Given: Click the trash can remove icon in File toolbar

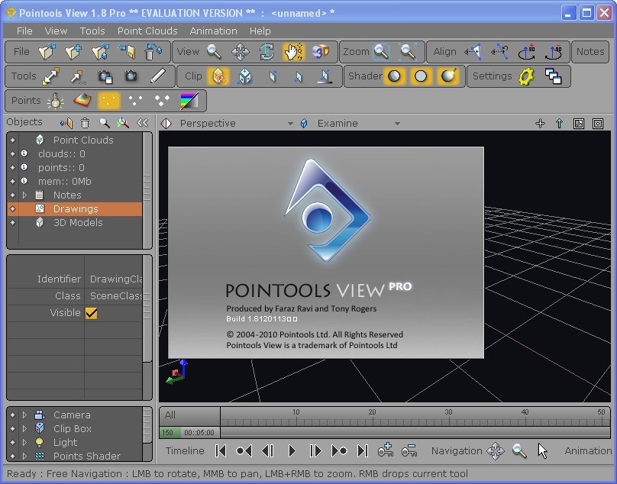Looking at the screenshot, I should pos(153,52).
